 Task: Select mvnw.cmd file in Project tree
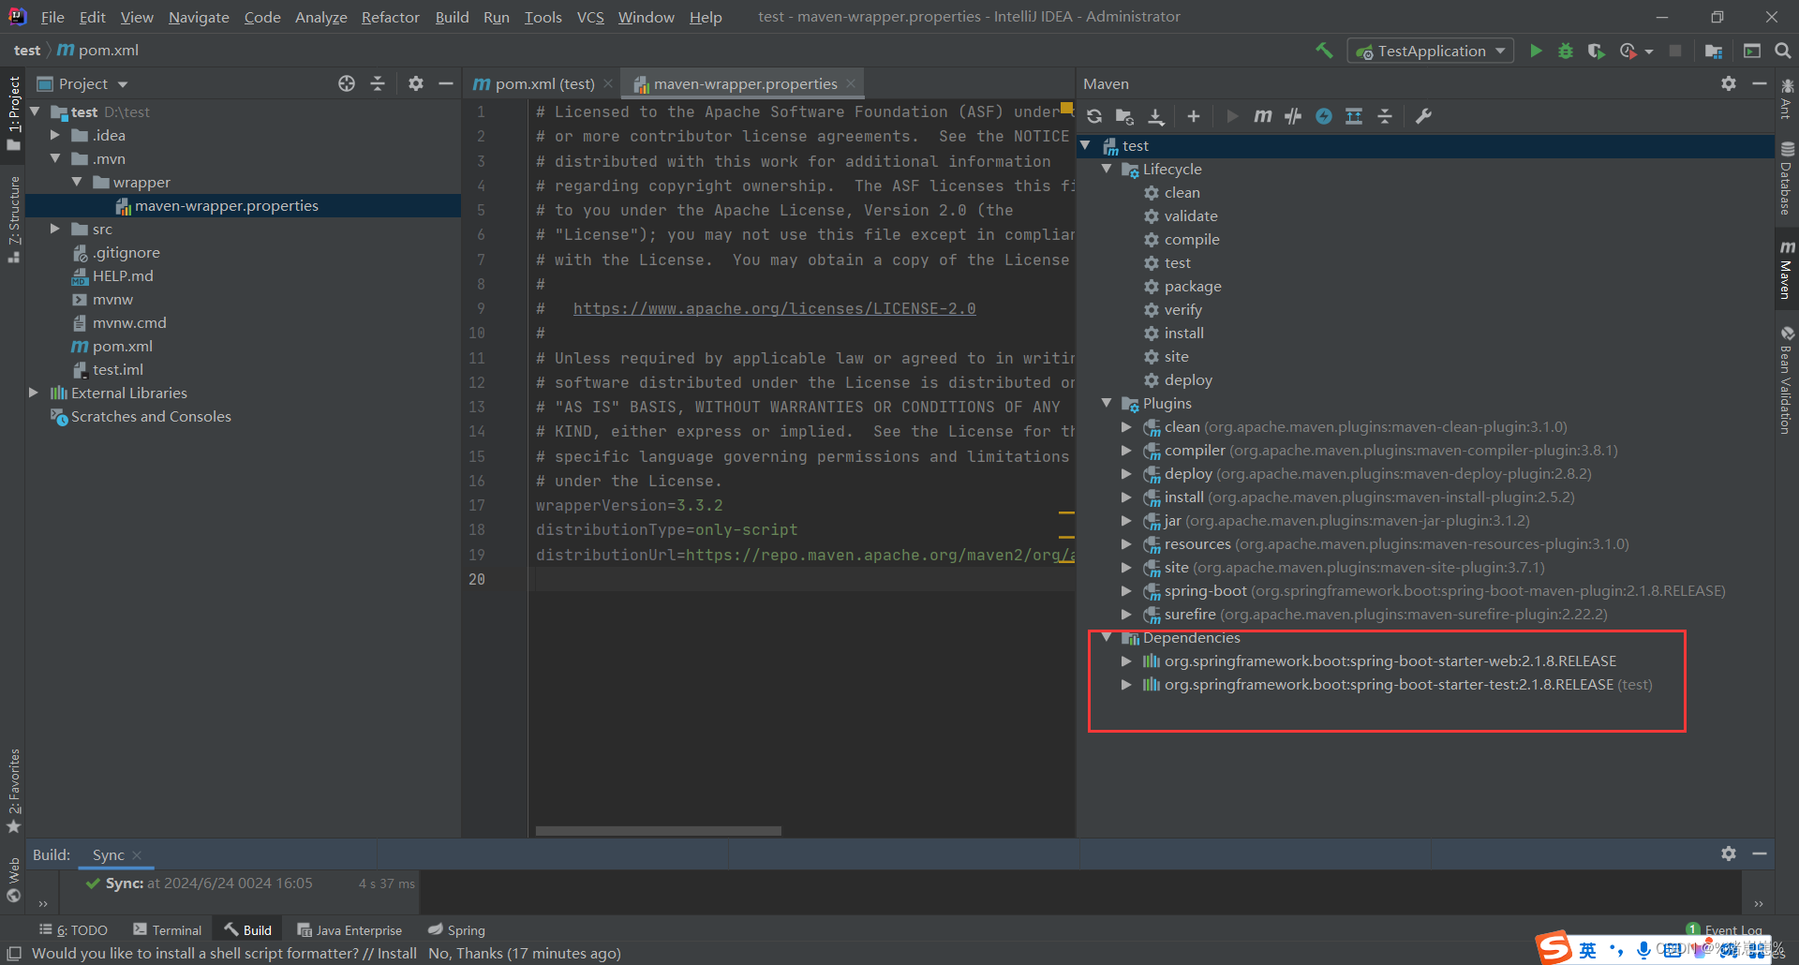129,322
